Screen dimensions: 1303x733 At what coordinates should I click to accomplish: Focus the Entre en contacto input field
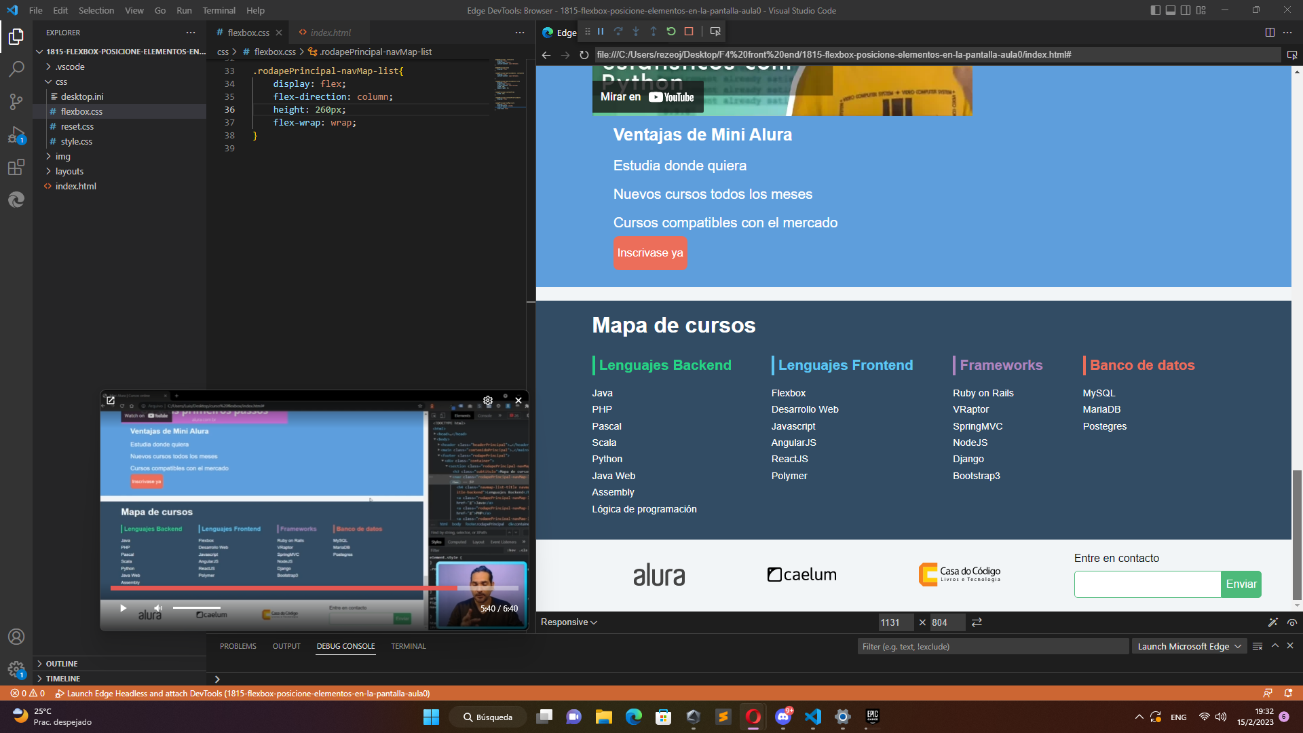click(x=1148, y=584)
